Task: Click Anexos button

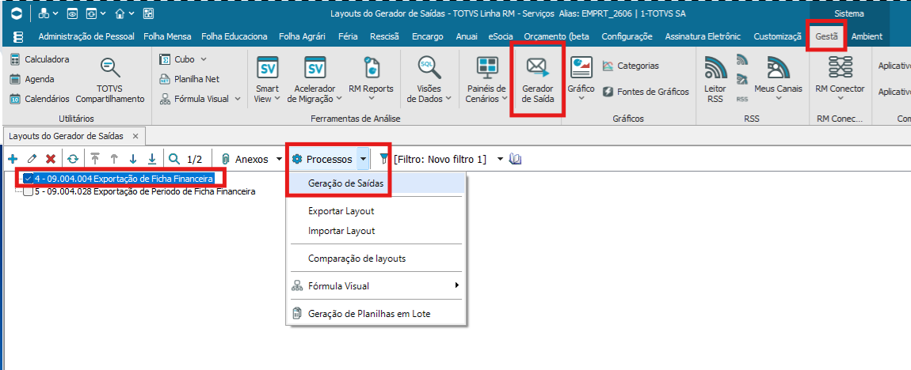Action: point(246,159)
